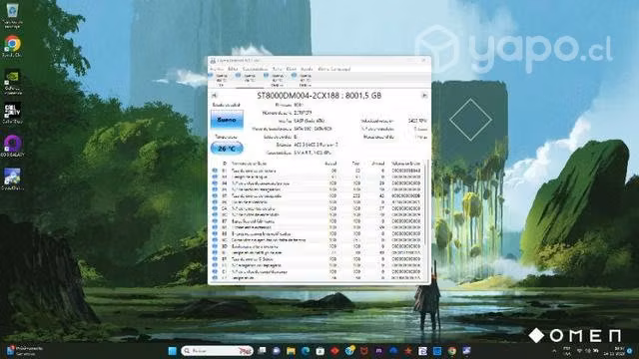
Task: Click the status circle on SMART row 01
Action: (215, 171)
